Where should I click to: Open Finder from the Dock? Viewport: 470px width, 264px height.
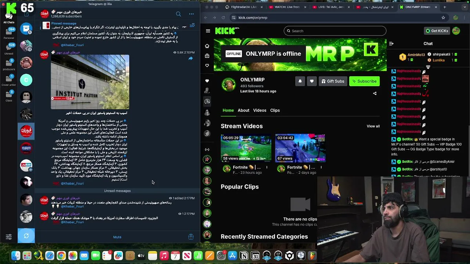pyautogui.click(x=15, y=256)
